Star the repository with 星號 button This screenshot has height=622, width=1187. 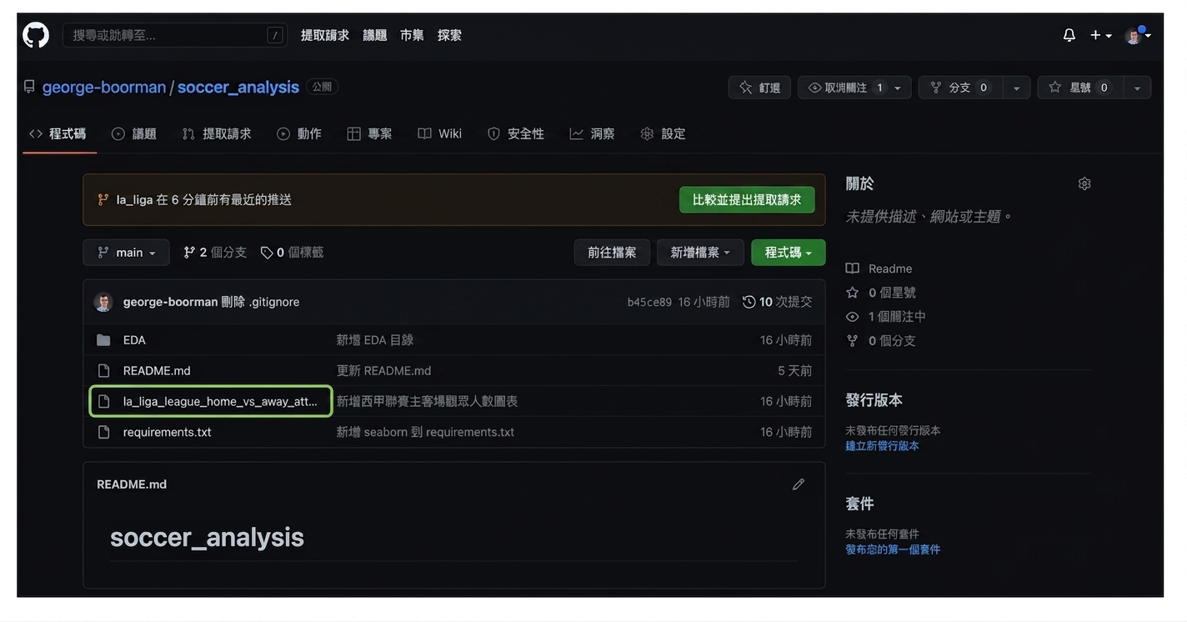coord(1080,88)
